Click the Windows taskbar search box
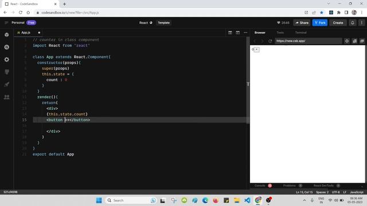Screen dimensions: 367x206 [x=131, y=200]
